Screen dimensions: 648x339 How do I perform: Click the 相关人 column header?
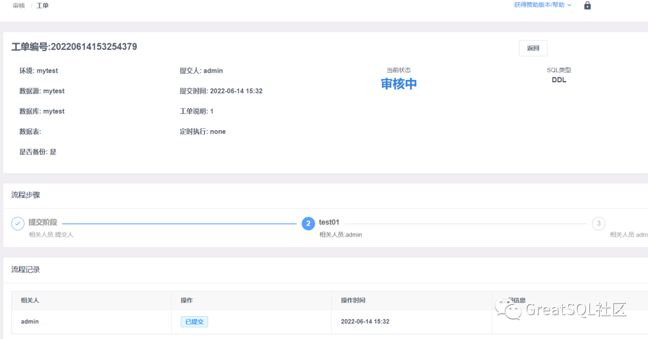point(30,300)
